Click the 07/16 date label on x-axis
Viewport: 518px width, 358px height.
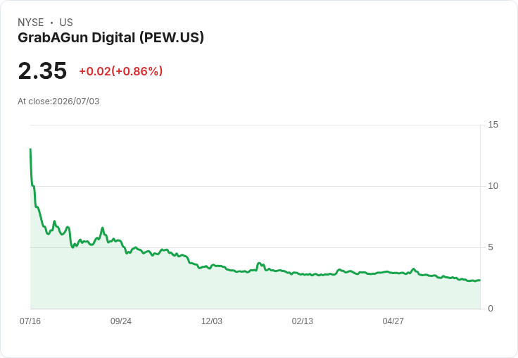30,321
